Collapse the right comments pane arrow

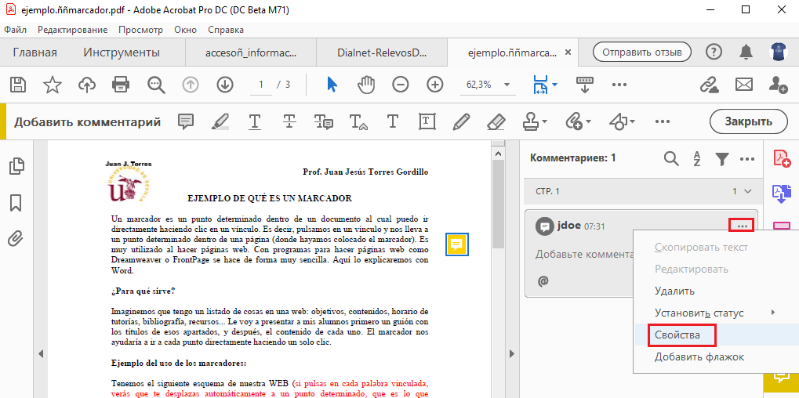point(512,353)
